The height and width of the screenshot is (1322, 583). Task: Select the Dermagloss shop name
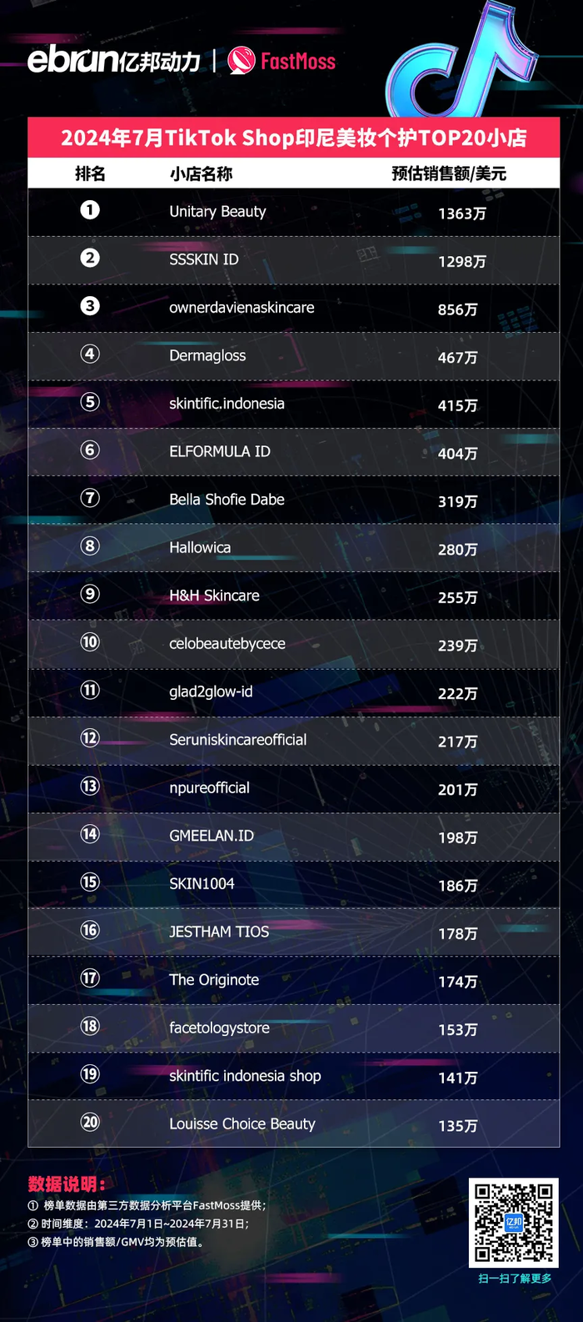tap(207, 356)
